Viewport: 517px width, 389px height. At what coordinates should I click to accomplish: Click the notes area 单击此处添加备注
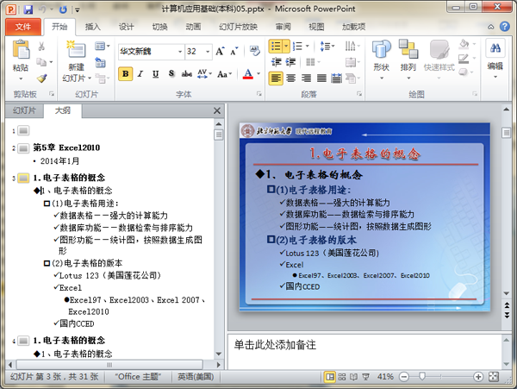(x=275, y=345)
